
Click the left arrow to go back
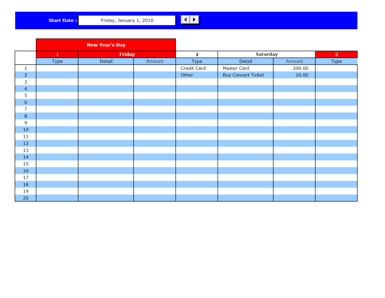185,19
